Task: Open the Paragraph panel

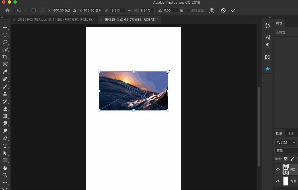Action: (x=267, y=46)
